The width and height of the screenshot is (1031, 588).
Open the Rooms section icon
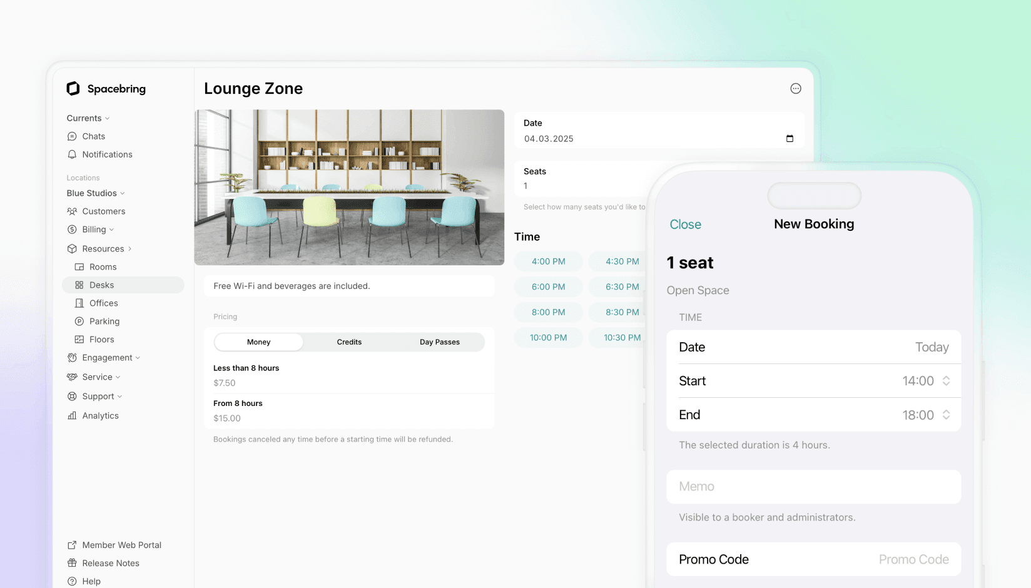tap(80, 266)
